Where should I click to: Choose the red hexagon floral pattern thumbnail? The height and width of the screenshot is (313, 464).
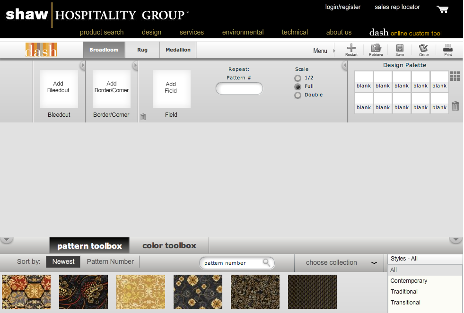tap(26, 292)
